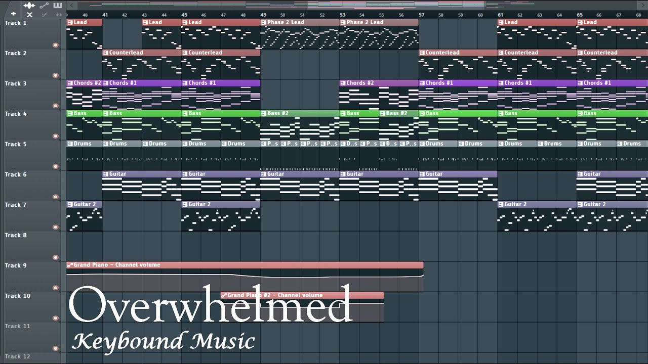Click the pattern icon of the Guitar 2 clip at bar 39
648x364 pixels.
tap(70, 204)
